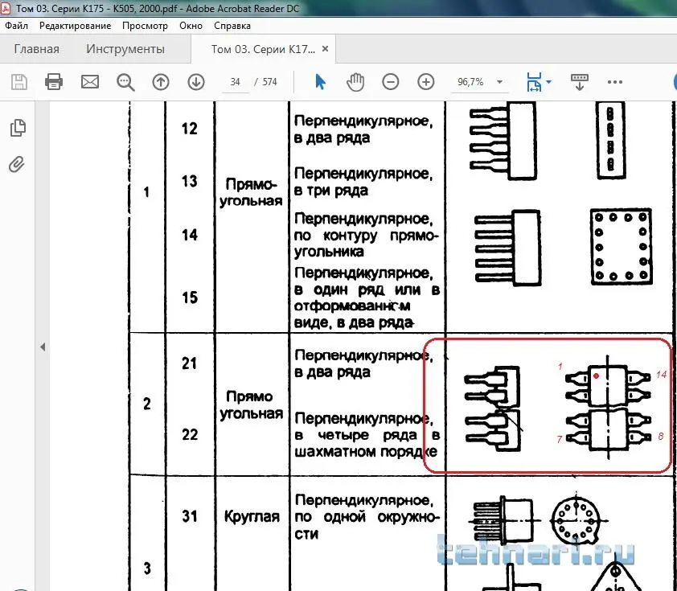Viewport: 677px width, 591px height.
Task: Click the text 'по контуру прямо-'
Action: pyautogui.click(x=366, y=236)
